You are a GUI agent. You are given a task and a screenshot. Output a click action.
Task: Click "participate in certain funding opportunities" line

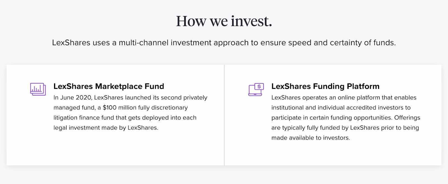click(346, 118)
